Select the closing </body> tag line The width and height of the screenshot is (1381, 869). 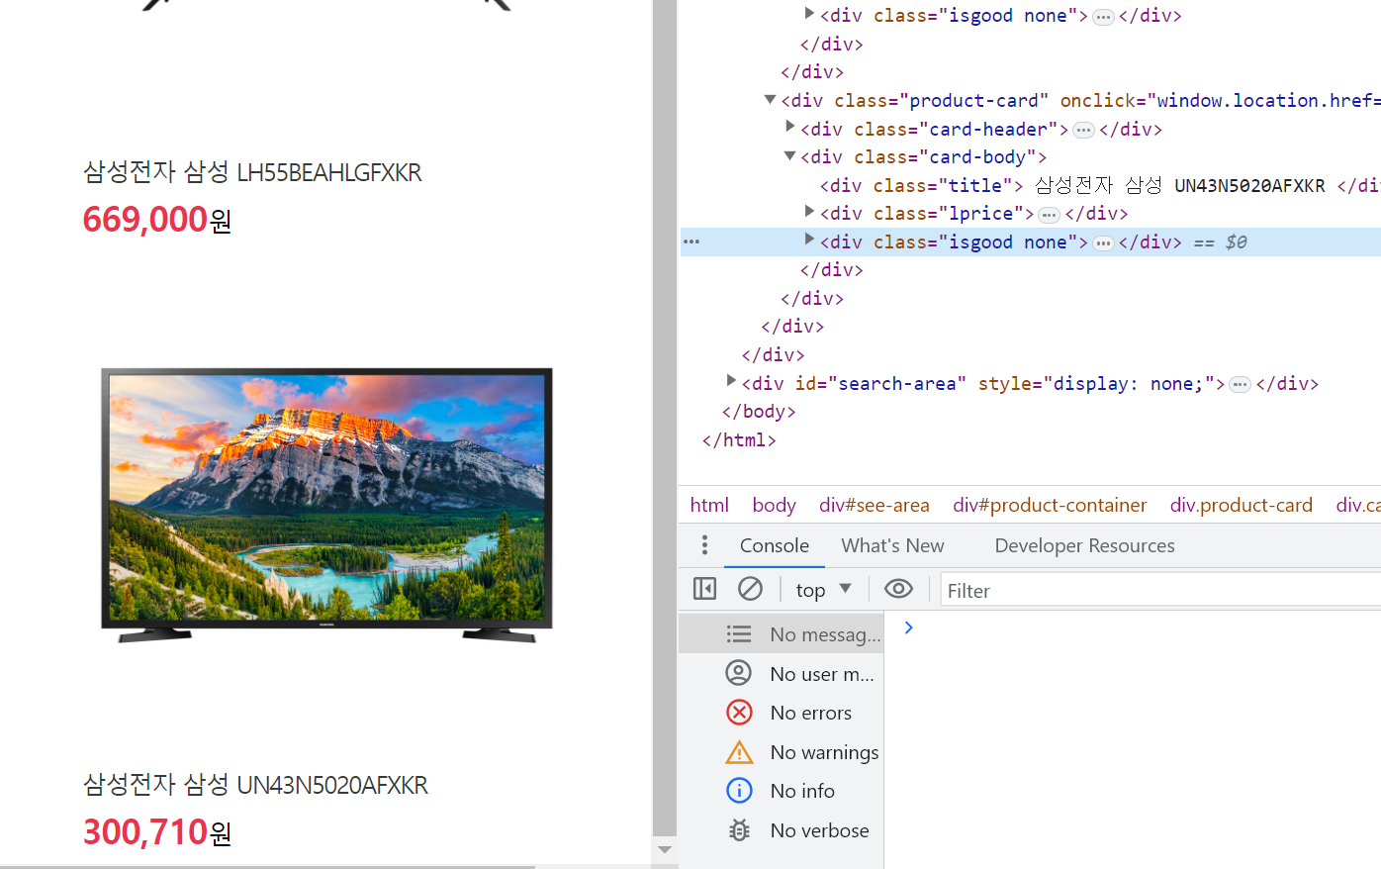point(759,412)
